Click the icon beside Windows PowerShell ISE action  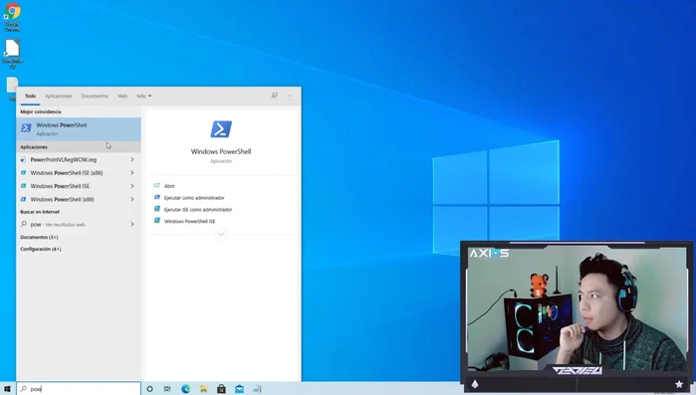pyautogui.click(x=156, y=220)
